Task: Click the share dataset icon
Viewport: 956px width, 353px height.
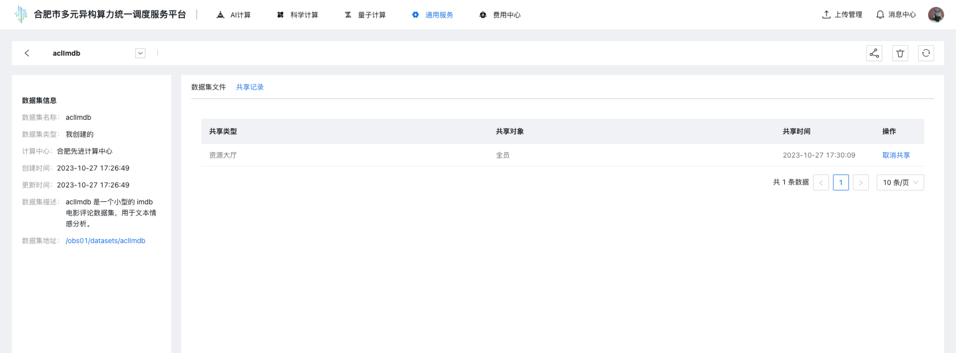Action: point(874,53)
